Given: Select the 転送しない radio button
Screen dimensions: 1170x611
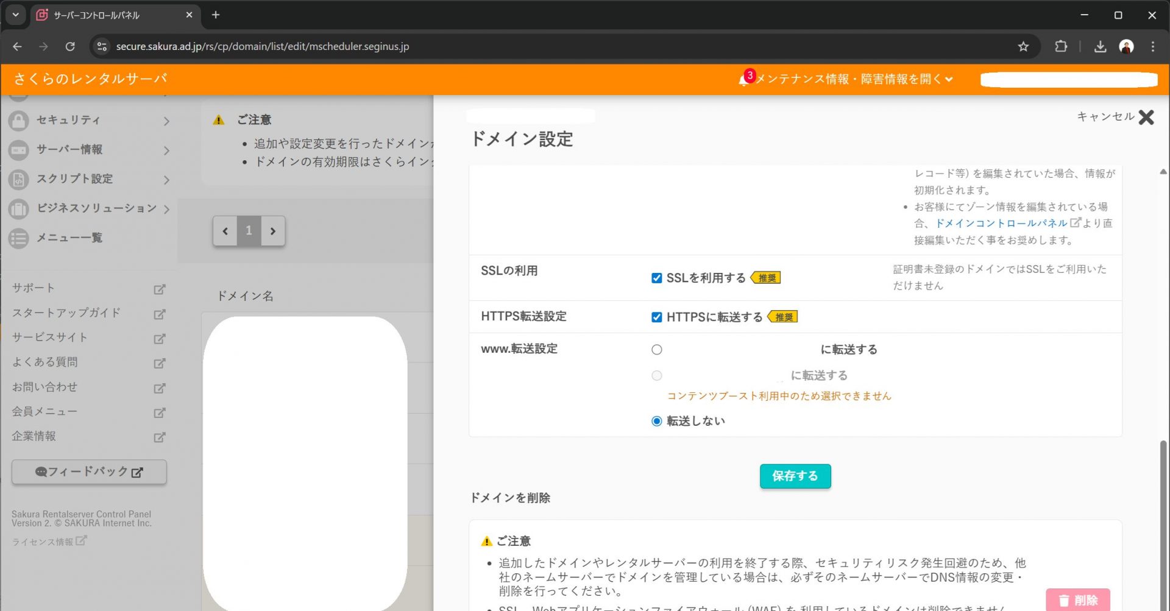Looking at the screenshot, I should pos(656,422).
